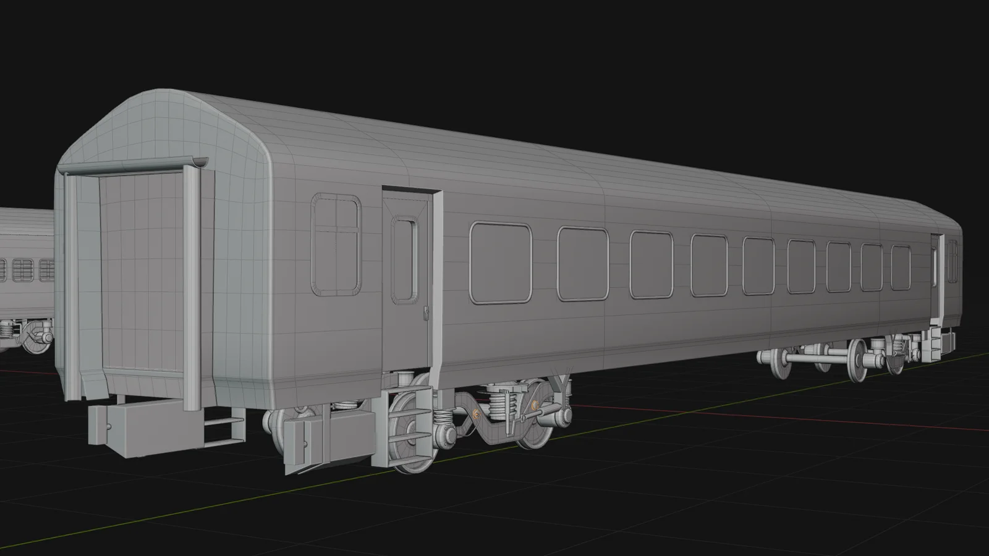Click the left vertical pillar of gangway

(x=72, y=284)
